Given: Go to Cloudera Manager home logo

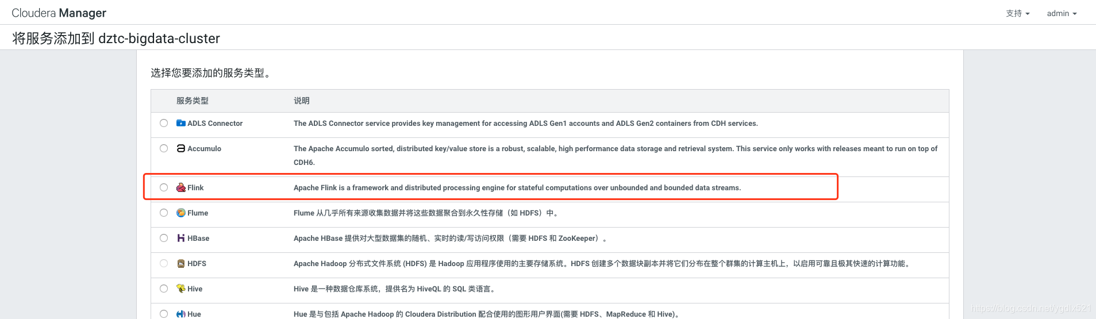Looking at the screenshot, I should pos(59,13).
